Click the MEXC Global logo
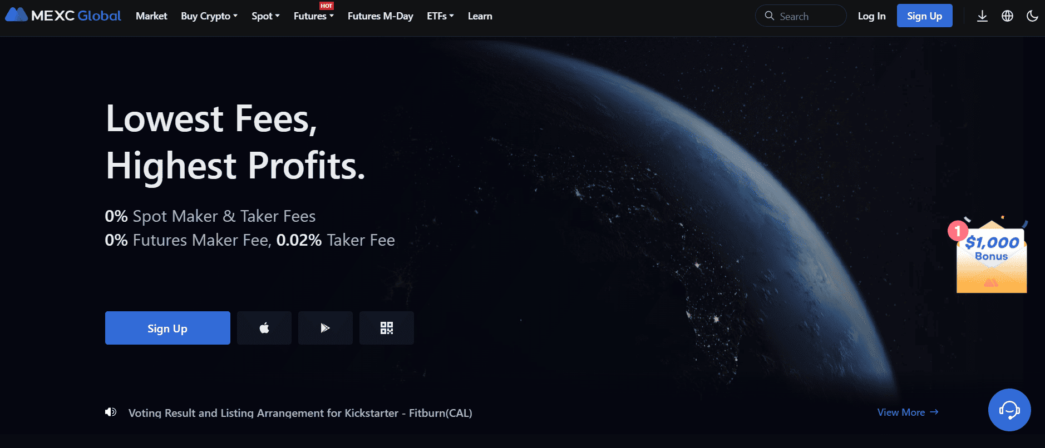This screenshot has width=1045, height=448. [x=63, y=16]
